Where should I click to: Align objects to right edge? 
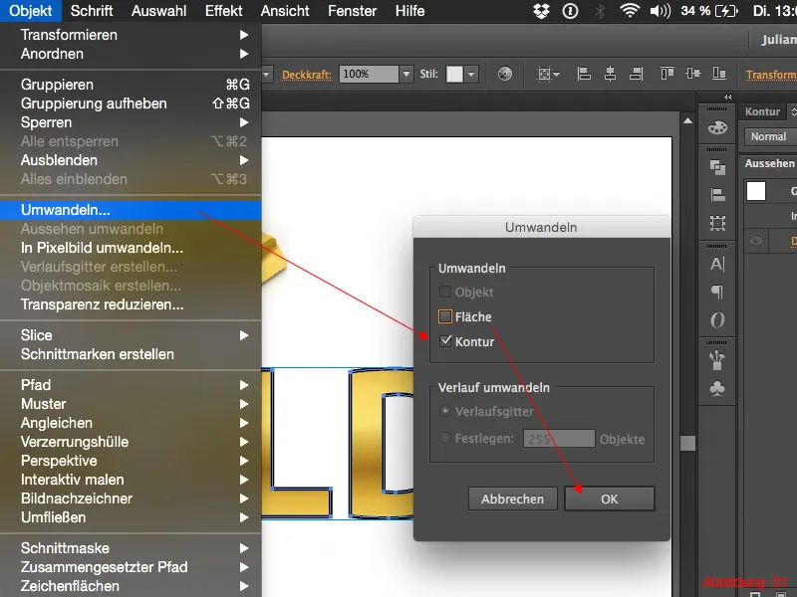[x=636, y=74]
